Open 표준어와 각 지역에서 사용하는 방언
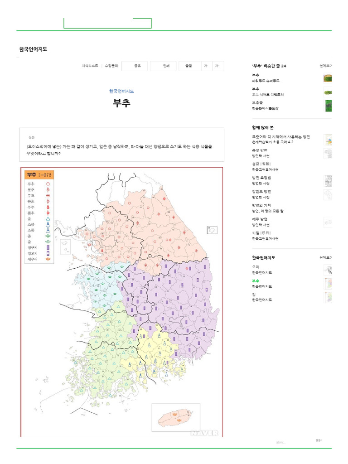The image size is (348, 464). [x=281, y=137]
